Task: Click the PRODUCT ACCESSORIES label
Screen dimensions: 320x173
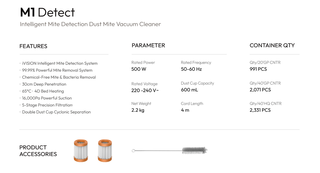Action: (38, 151)
